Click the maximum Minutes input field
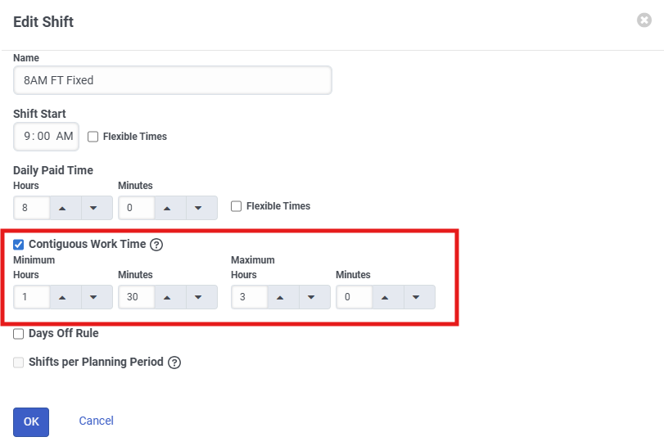Screen dimensions: 664x446 click(354, 297)
